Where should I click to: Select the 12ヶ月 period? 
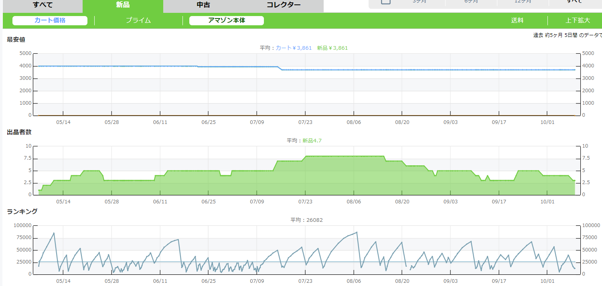523,2
